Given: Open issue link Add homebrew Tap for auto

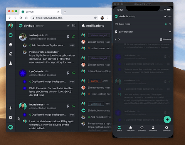Looking at the screenshot, I should click(48, 45).
